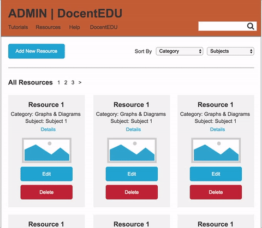Click the Add New Resource button
Viewport: 262px width, 228px height.
pyautogui.click(x=37, y=51)
